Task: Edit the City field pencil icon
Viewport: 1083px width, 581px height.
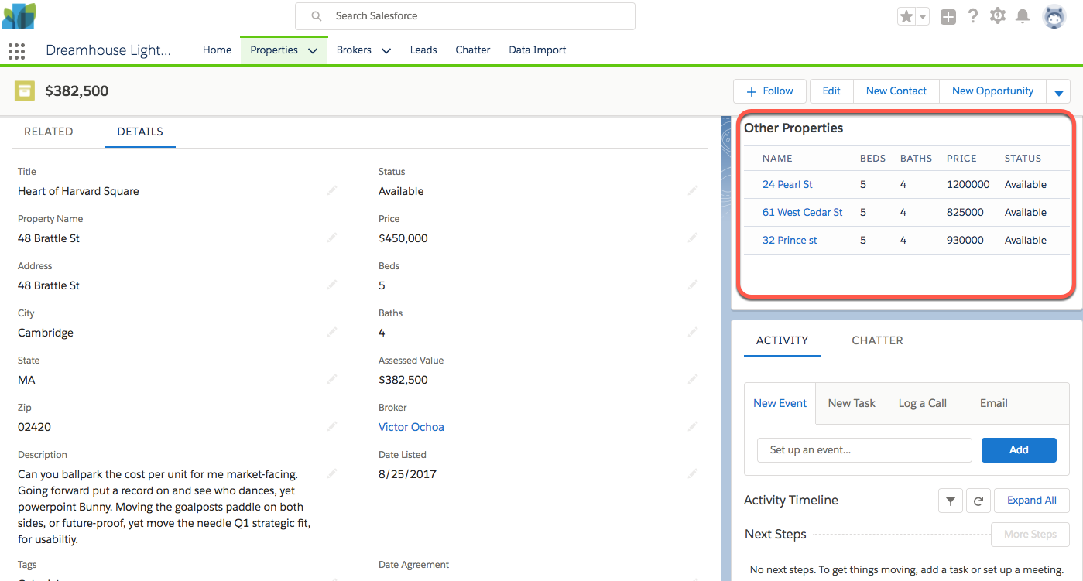Action: pyautogui.click(x=332, y=331)
